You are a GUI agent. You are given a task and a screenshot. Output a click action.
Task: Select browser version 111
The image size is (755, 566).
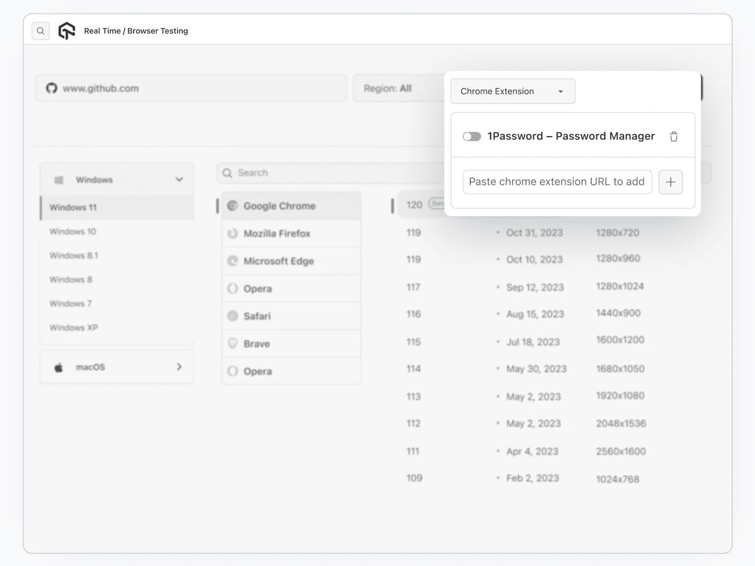click(413, 451)
